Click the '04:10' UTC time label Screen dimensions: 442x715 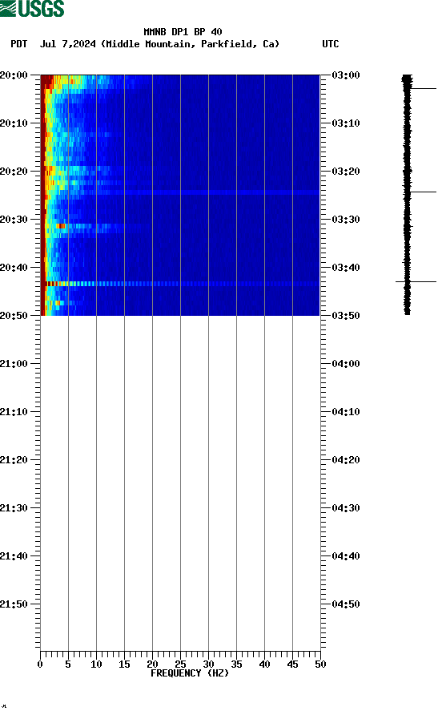point(346,412)
